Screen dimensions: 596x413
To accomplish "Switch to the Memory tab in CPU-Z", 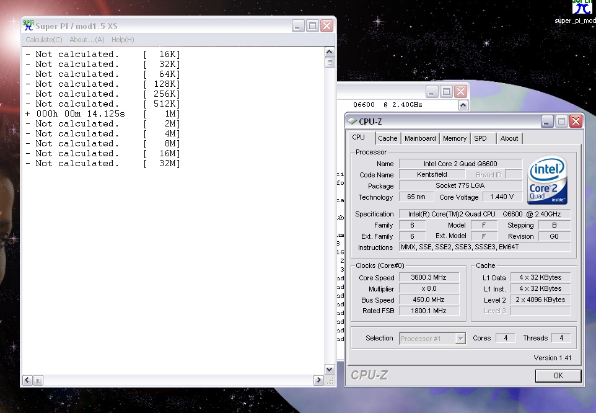I will click(x=455, y=138).
